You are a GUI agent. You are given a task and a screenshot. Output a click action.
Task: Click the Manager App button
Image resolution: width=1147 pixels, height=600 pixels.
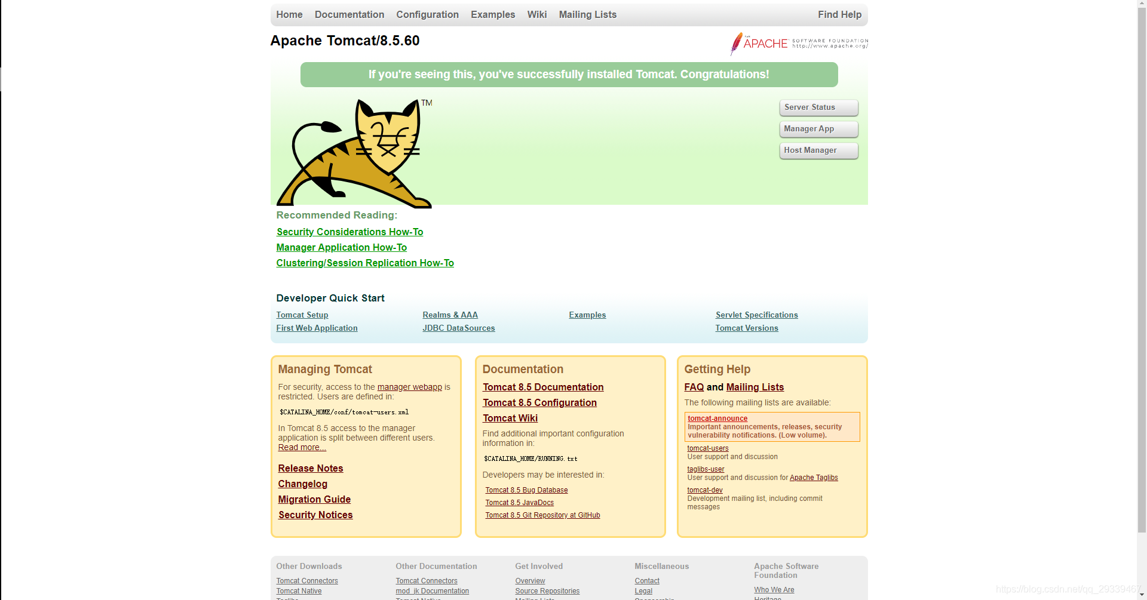coord(818,129)
